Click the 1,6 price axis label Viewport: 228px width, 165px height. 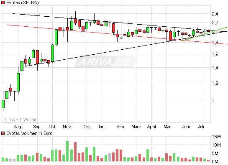pos(215,54)
